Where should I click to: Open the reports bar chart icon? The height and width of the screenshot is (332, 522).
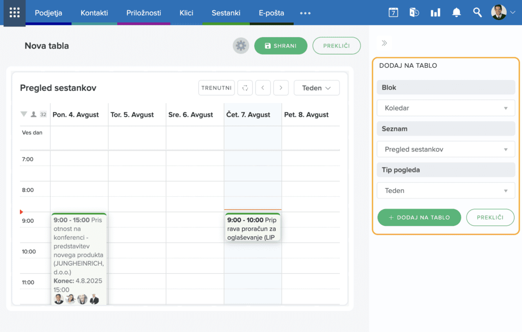pos(435,13)
